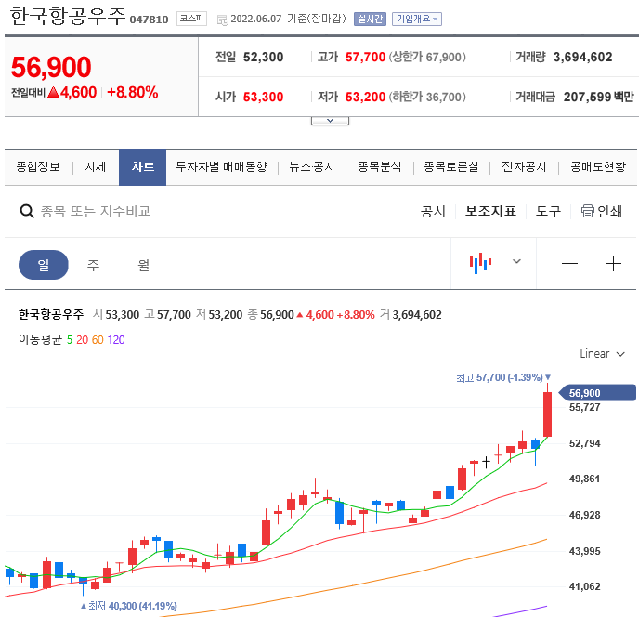The height and width of the screenshot is (617, 639).
Task: Toggle the 20-day moving average
Action: (x=82, y=340)
